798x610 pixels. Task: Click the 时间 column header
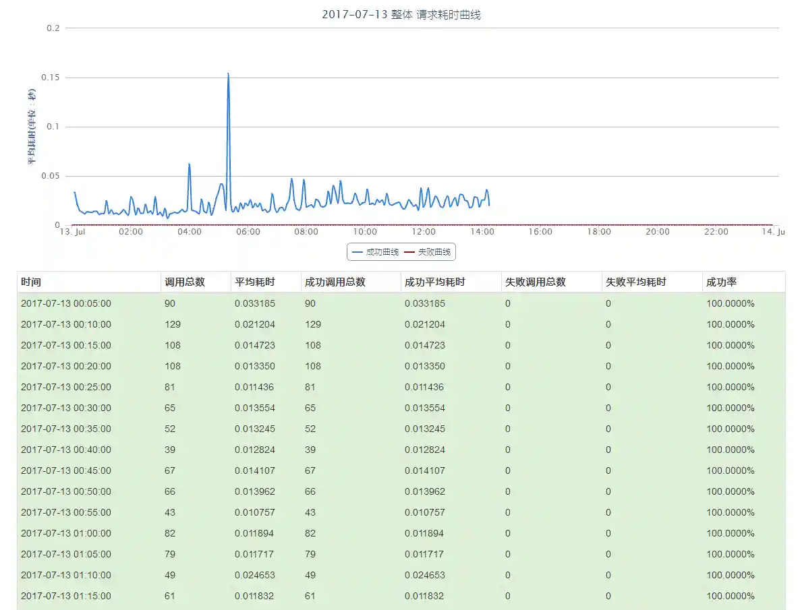[31, 282]
